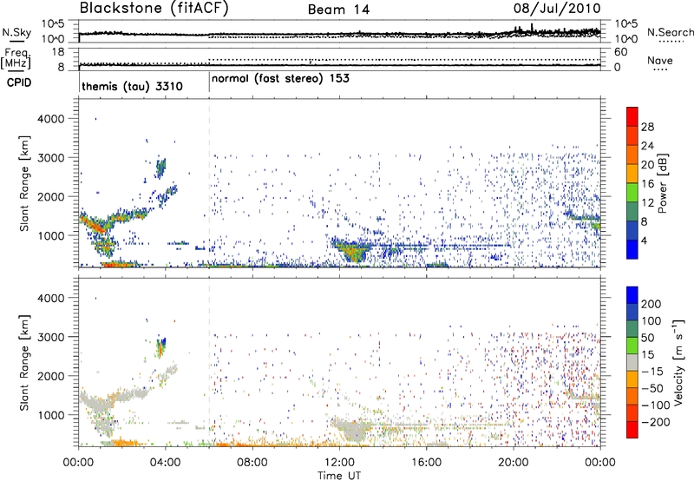Click the "Nave" legend label
694x481 pixels.
pos(660,61)
